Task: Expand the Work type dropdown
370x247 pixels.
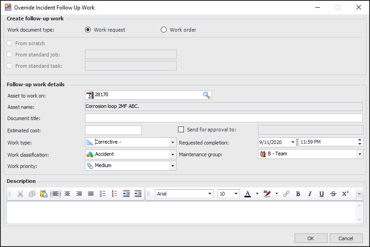Action: (x=173, y=142)
